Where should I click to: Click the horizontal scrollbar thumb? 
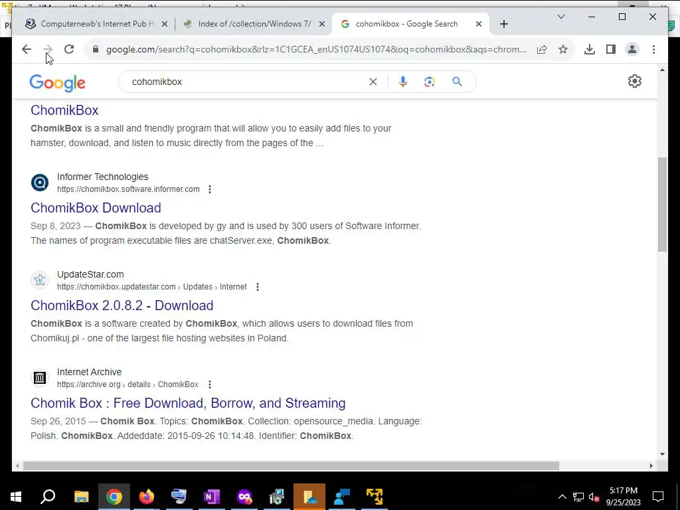point(291,466)
